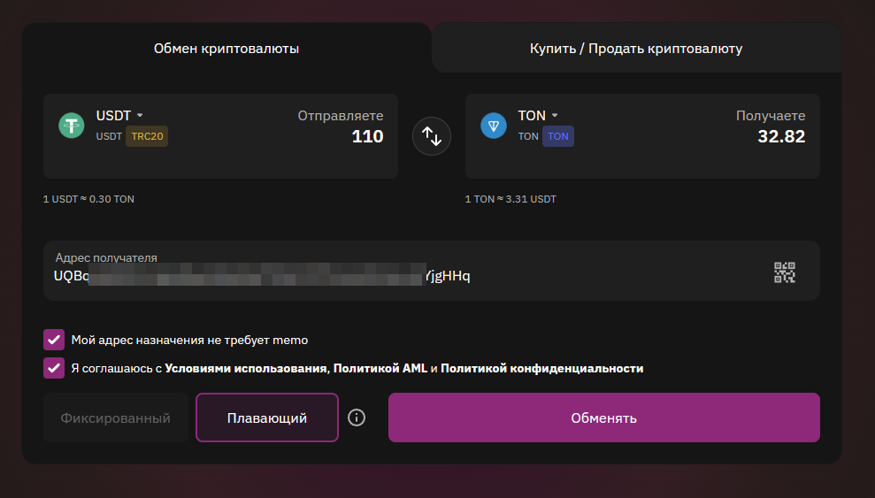
Task: Click the blue TON coin icon
Action: [494, 125]
